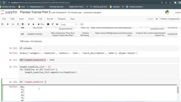Open the Edit menu

[12, 19]
